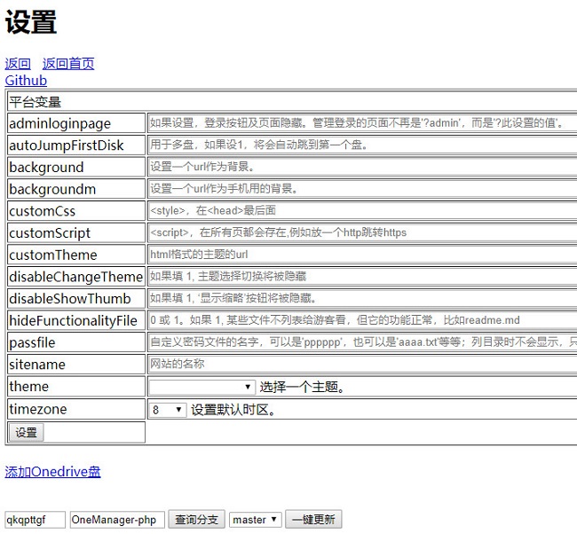This screenshot has height=534, width=577.
Task: Open the Github link
Action: coord(26,80)
